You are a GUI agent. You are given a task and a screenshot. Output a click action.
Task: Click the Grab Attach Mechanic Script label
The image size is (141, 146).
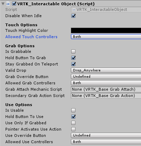pyautogui.click(x=34, y=89)
